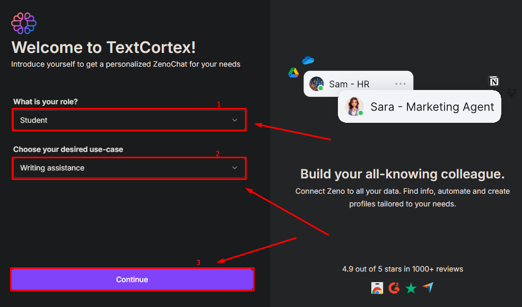The width and height of the screenshot is (522, 307).
Task: Click the OneDrive cloud icon
Action: click(x=308, y=61)
